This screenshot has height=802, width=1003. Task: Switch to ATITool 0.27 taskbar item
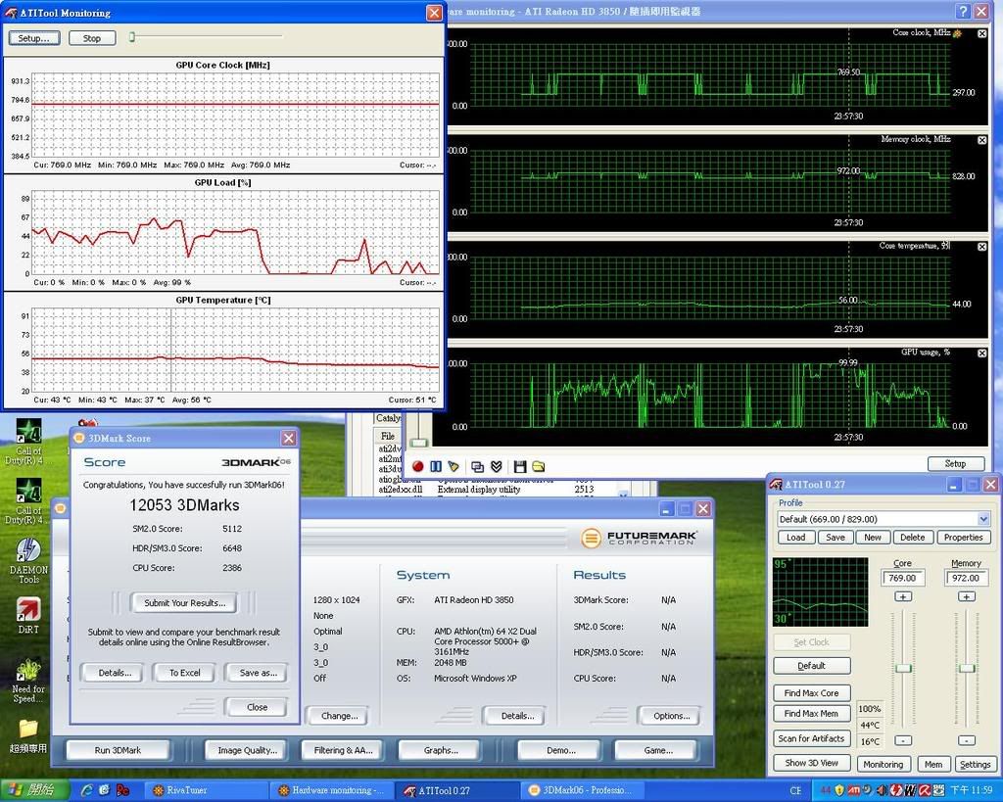pyautogui.click(x=456, y=790)
